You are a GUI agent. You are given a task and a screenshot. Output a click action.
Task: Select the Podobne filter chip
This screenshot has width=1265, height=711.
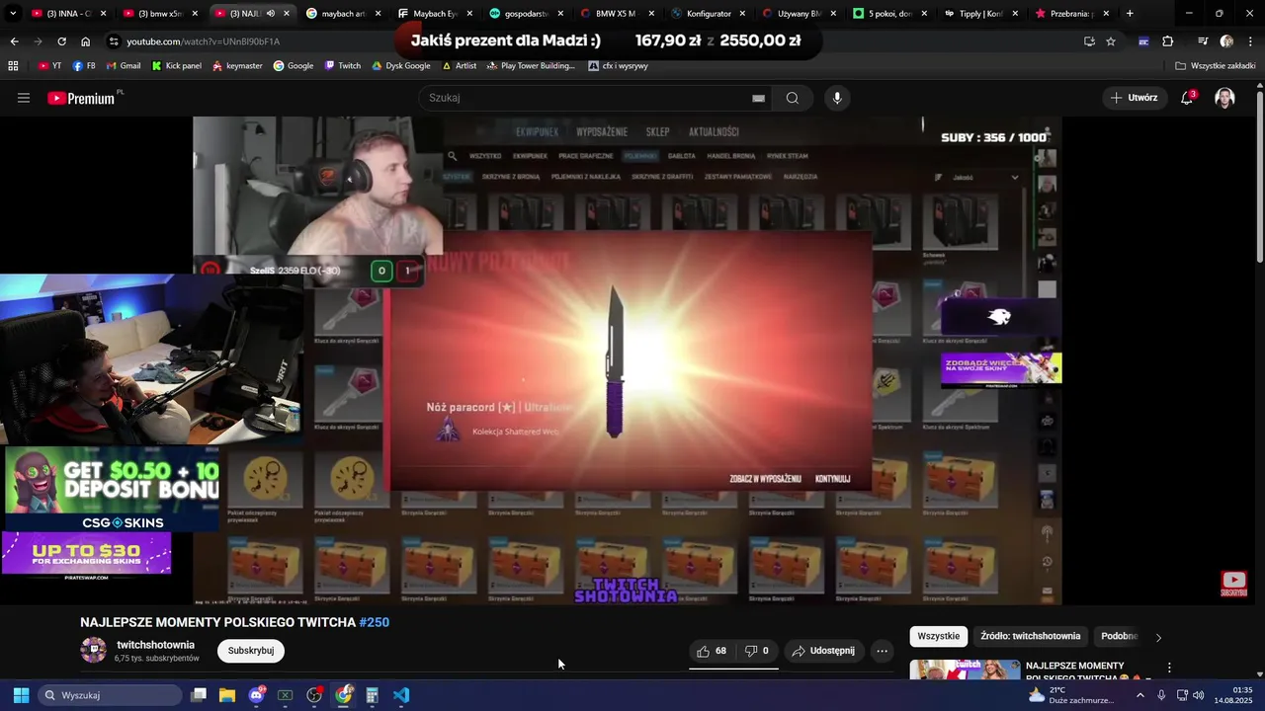[1119, 636]
